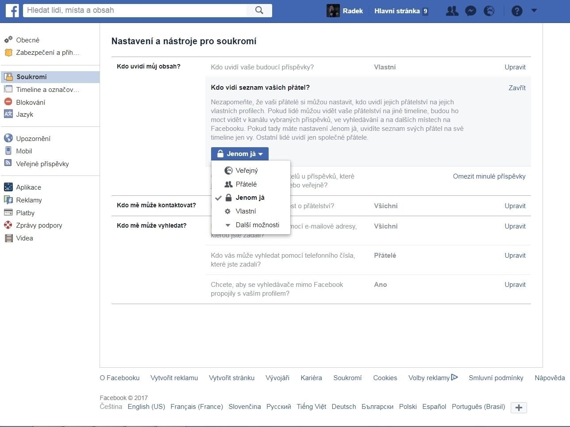Click plus button for more languages
The image size is (570, 427).
click(x=519, y=408)
